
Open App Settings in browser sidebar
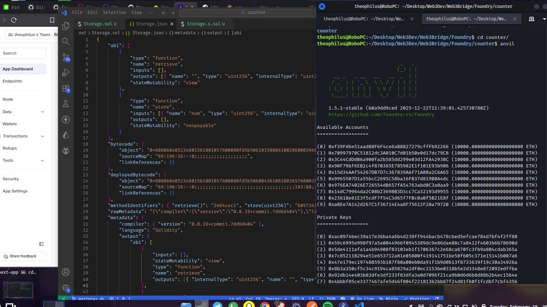[x=15, y=191]
